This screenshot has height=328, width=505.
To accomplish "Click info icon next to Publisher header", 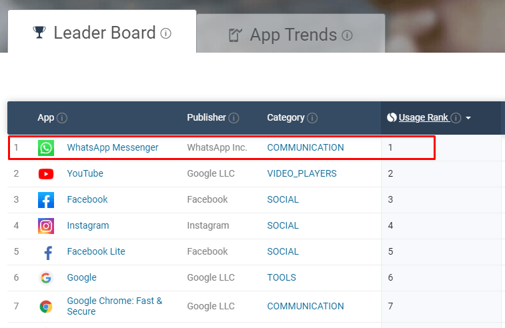I will tap(233, 118).
